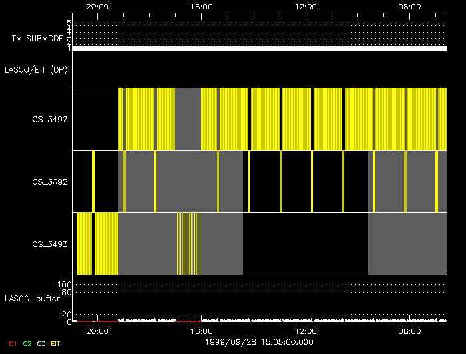Select the LASCO/EIT (OP) row label
The image size is (466, 354).
(36, 69)
